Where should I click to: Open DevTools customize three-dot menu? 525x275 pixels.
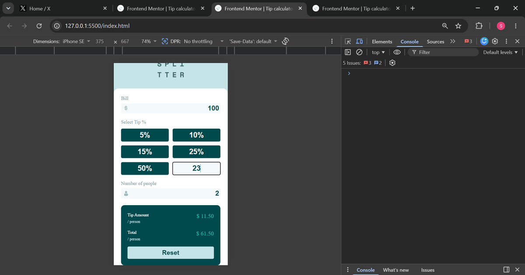(506, 41)
